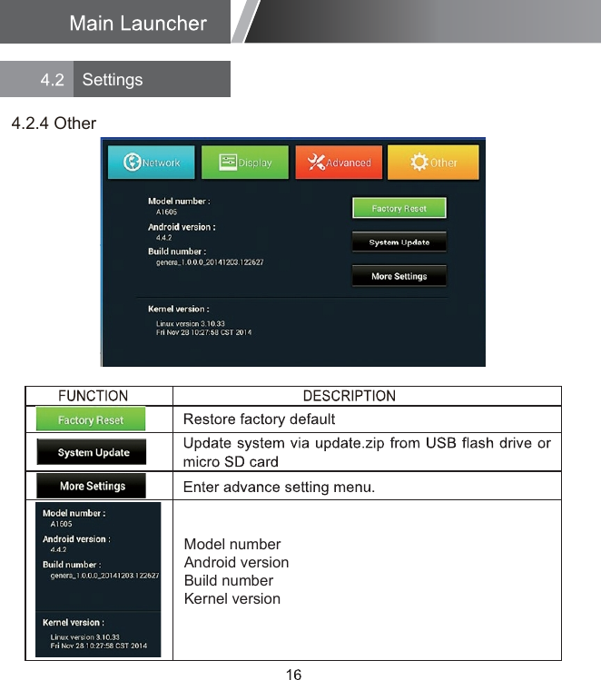
Task: Click Factory Reset image in function table
Action: [91, 419]
